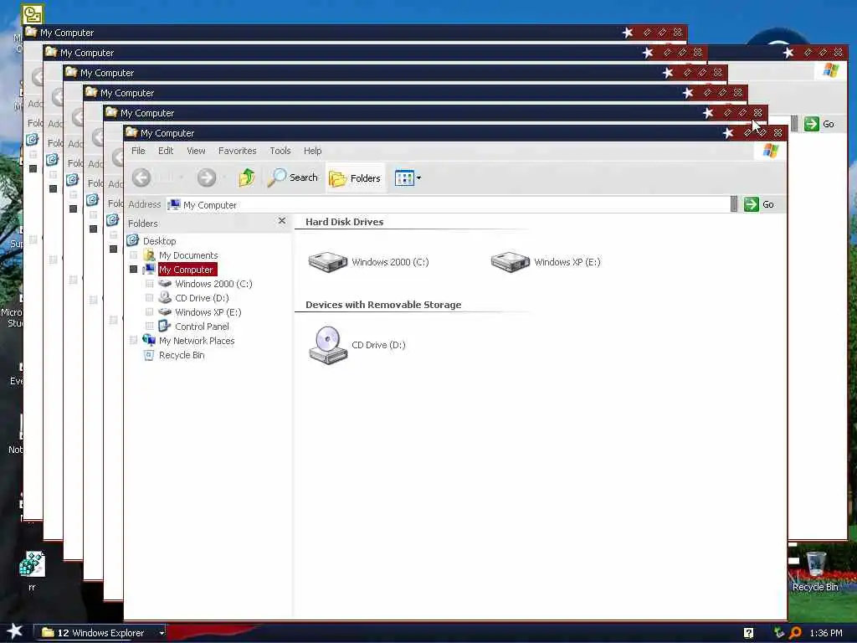Viewport: 857px width, 643px height.
Task: Open the Views dropdown button
Action: point(408,177)
